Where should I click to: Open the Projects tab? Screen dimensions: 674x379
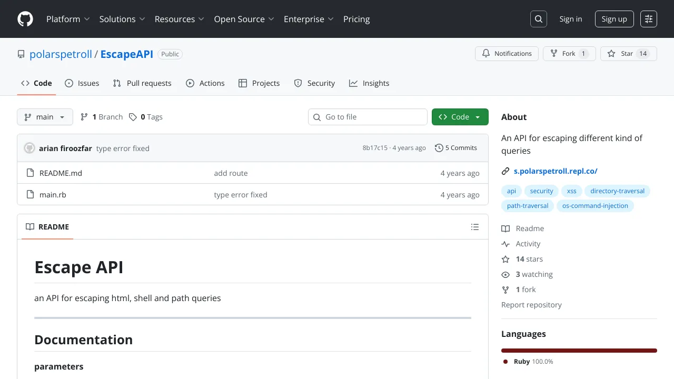[x=259, y=83]
